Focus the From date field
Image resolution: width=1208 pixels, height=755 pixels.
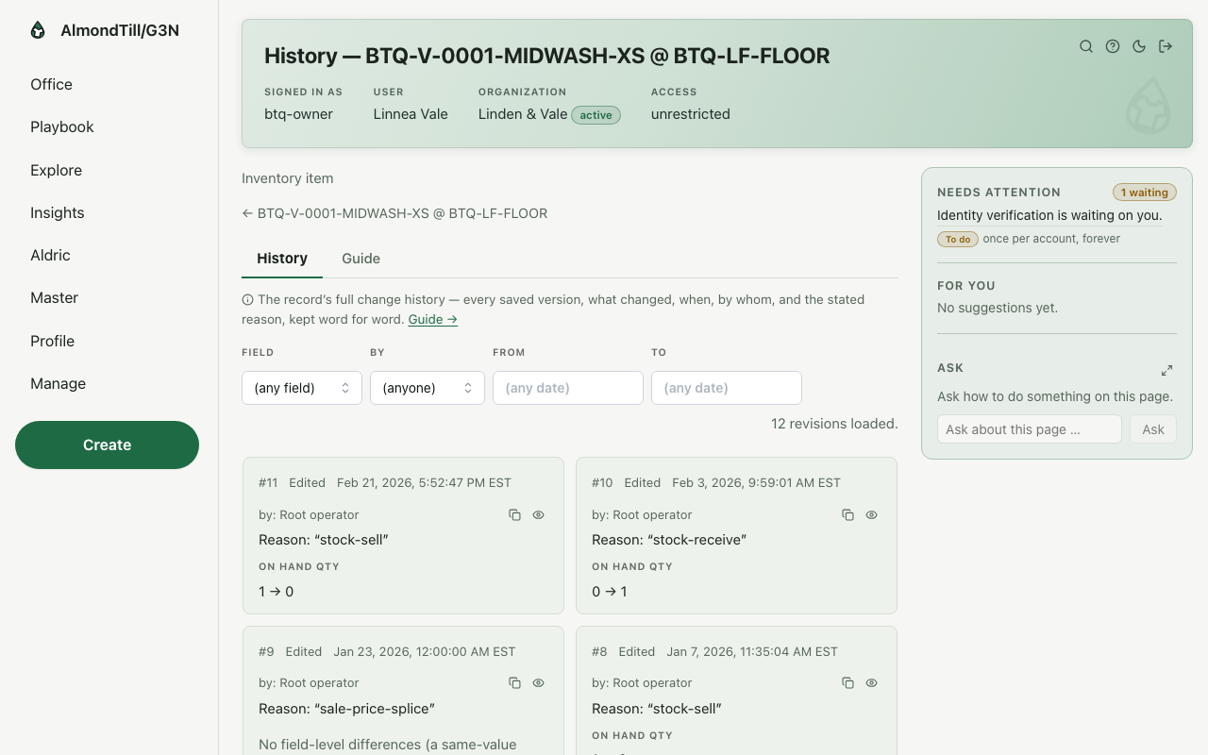568,388
